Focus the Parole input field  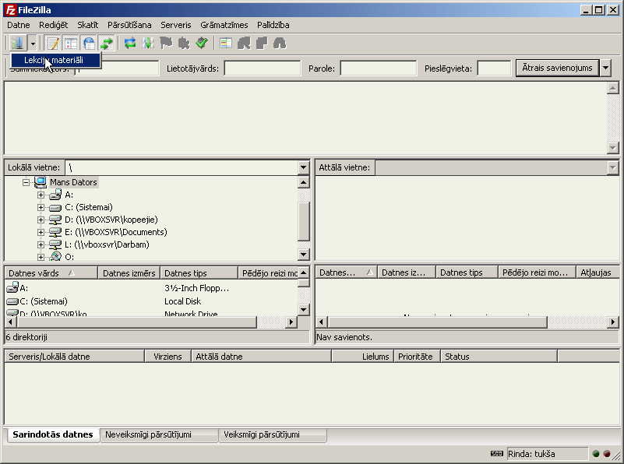pyautogui.click(x=378, y=69)
